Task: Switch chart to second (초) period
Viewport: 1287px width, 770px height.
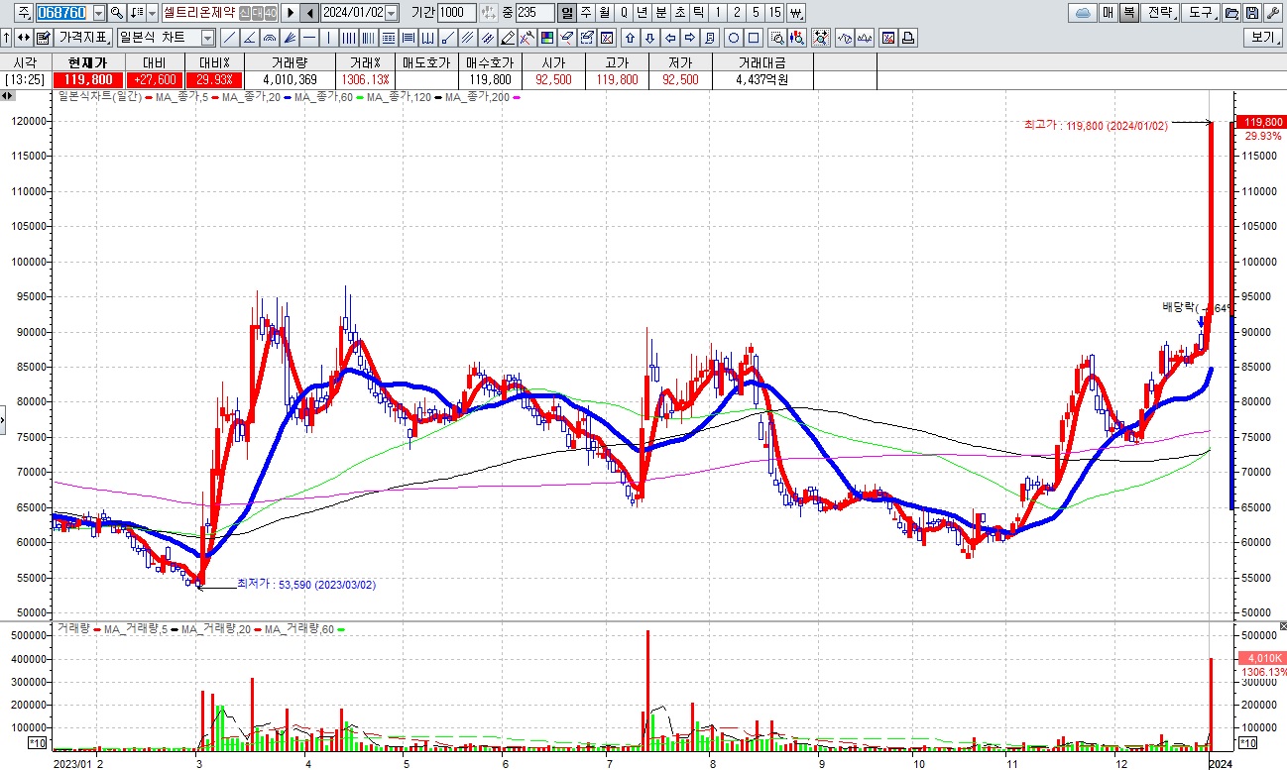Action: tap(680, 13)
